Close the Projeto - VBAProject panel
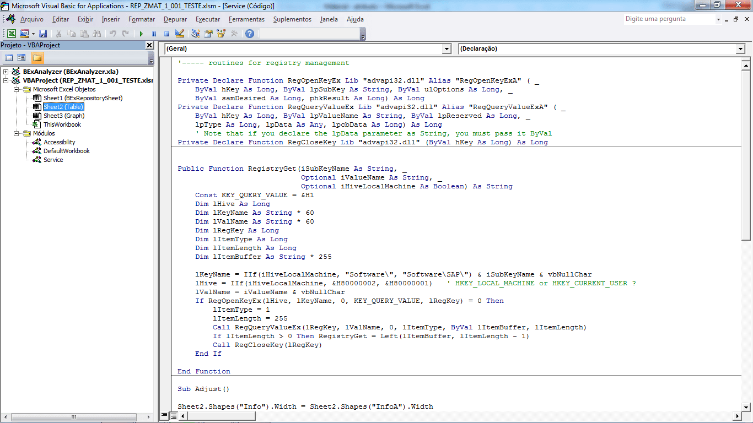 pyautogui.click(x=149, y=45)
